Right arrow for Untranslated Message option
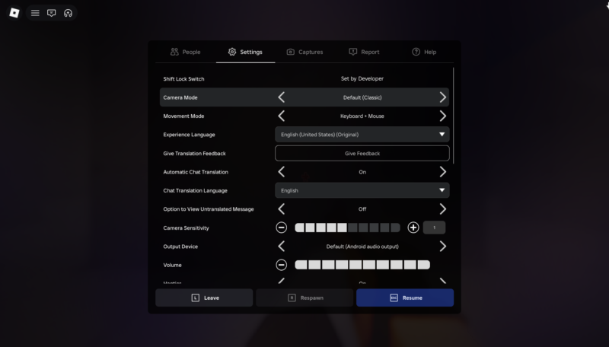Image resolution: width=609 pixels, height=347 pixels. tap(443, 209)
